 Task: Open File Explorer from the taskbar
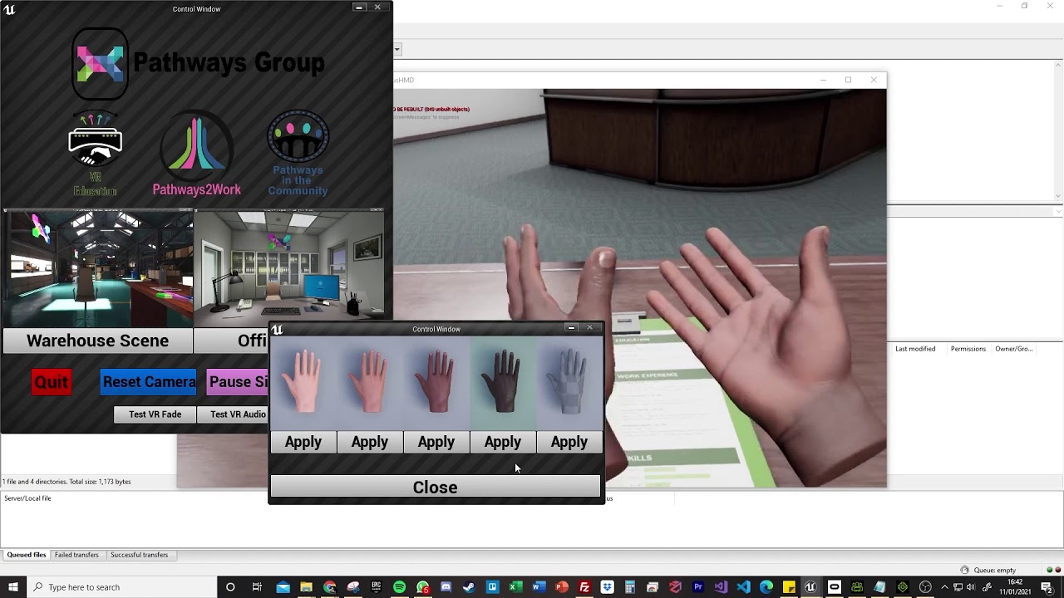[x=306, y=587]
